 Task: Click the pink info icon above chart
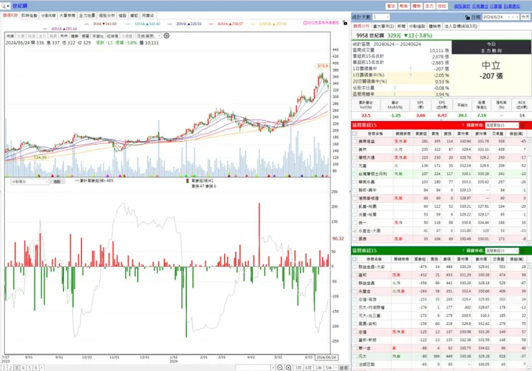click(305, 23)
